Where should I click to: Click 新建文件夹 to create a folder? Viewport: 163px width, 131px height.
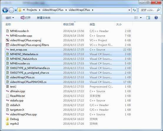tap(44, 18)
